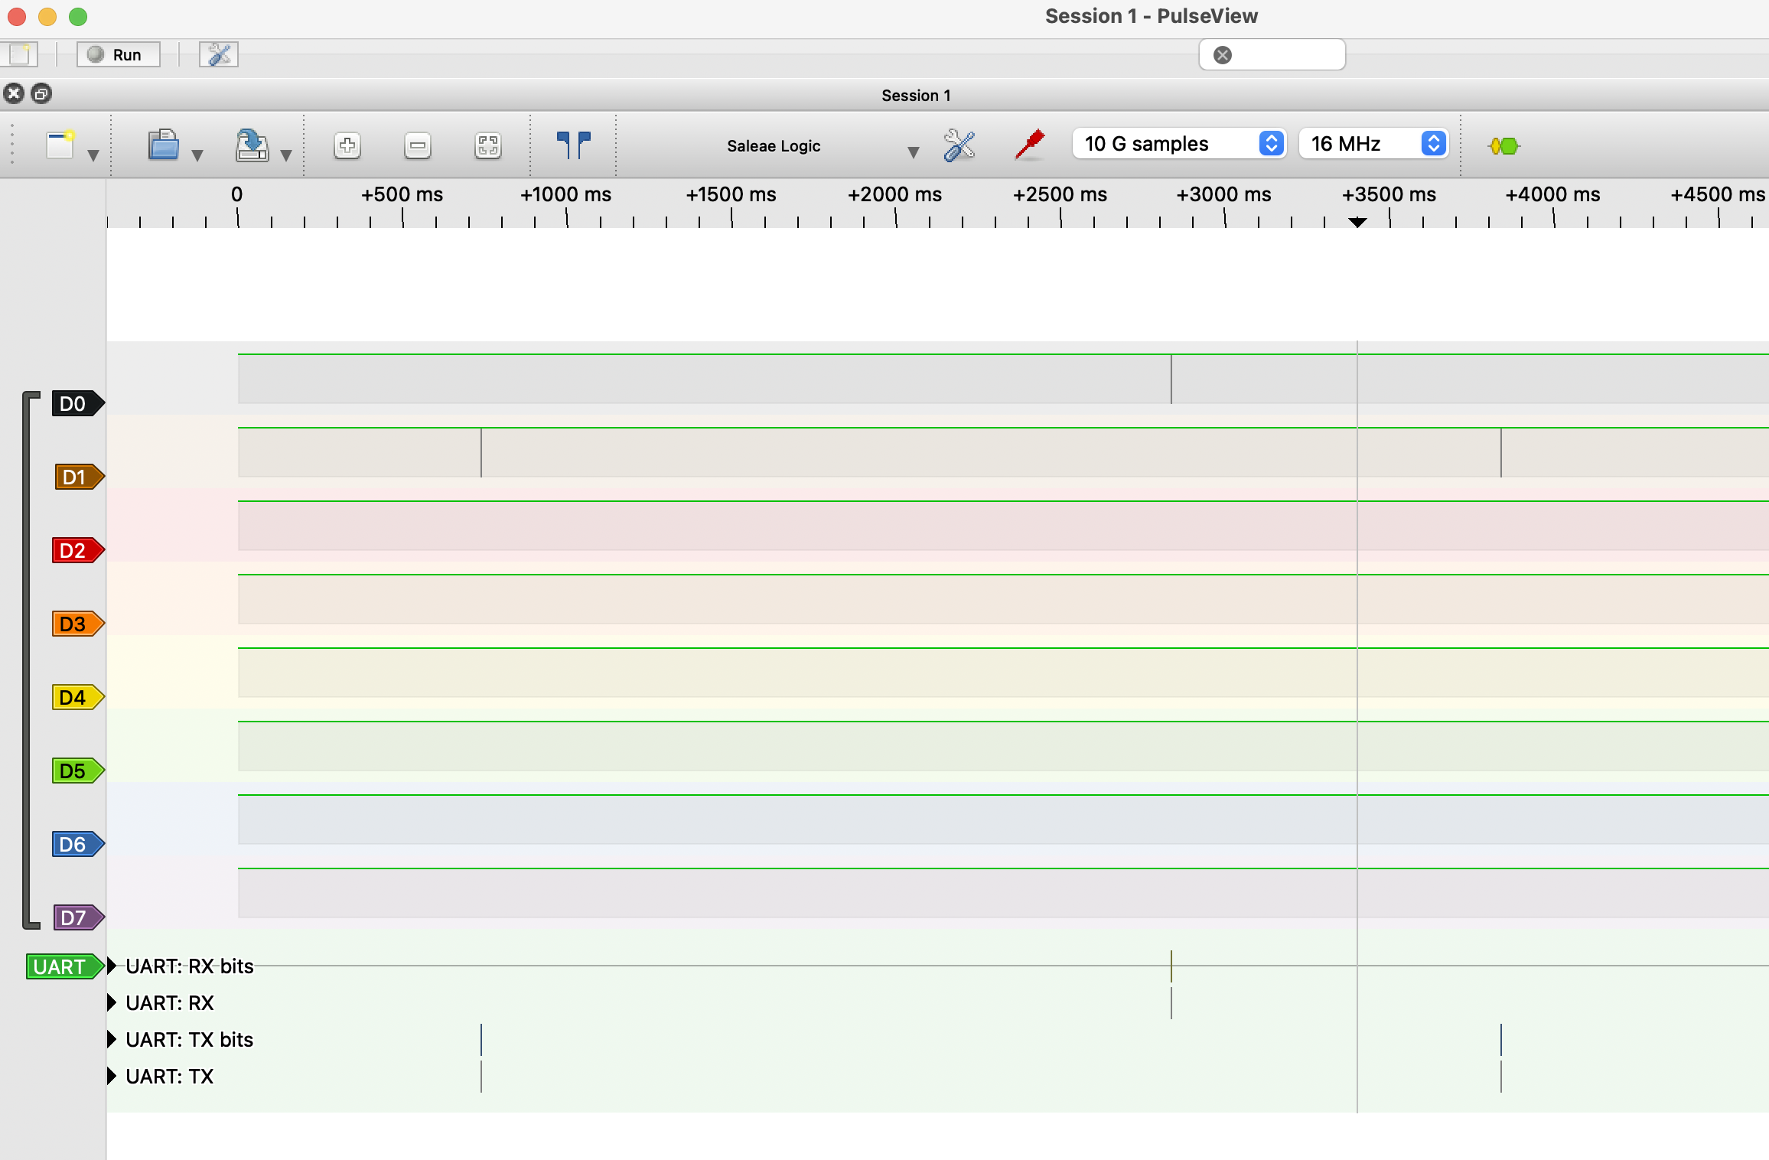Click the green UART decoder label

click(61, 966)
